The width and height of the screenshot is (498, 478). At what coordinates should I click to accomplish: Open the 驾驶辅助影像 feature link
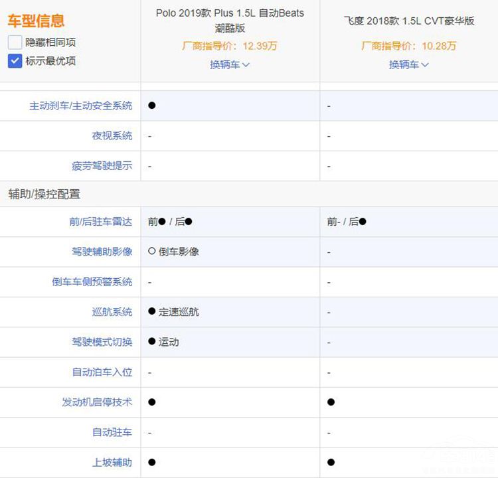pos(102,252)
